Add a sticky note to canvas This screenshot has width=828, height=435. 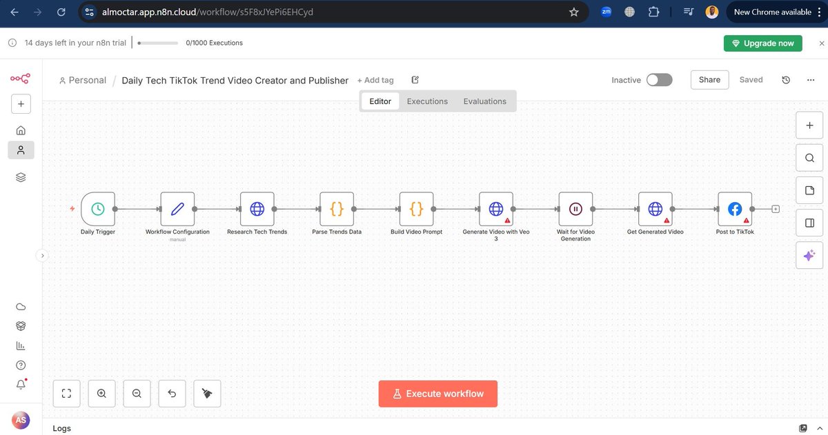(x=809, y=190)
